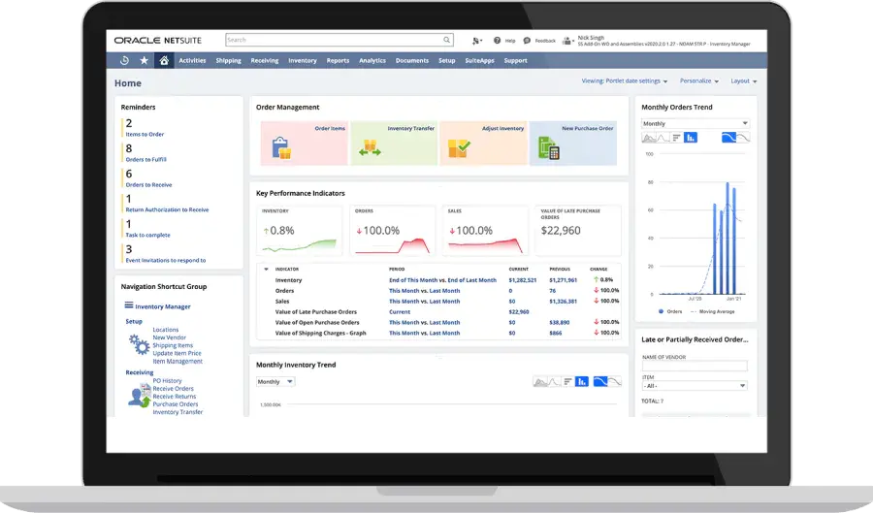Click the Name of Vendor input field
This screenshot has height=513, width=873.
[695, 366]
